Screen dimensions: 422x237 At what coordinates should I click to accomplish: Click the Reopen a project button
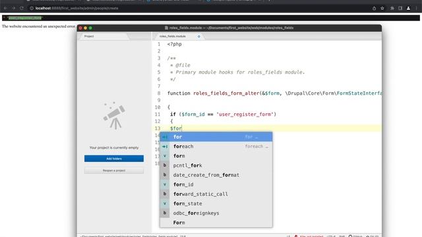point(114,171)
